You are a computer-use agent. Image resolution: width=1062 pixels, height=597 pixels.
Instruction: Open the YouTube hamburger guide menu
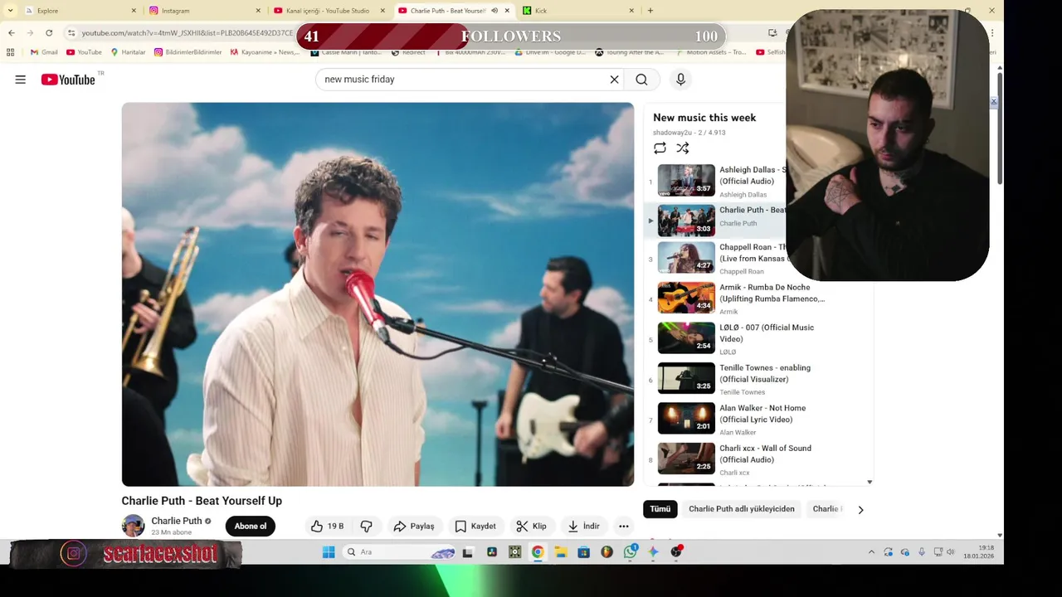20,80
